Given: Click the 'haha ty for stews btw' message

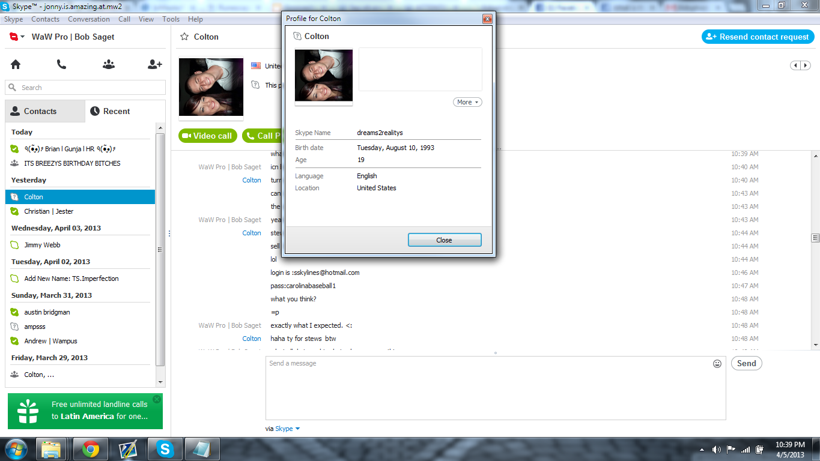Looking at the screenshot, I should point(303,339).
